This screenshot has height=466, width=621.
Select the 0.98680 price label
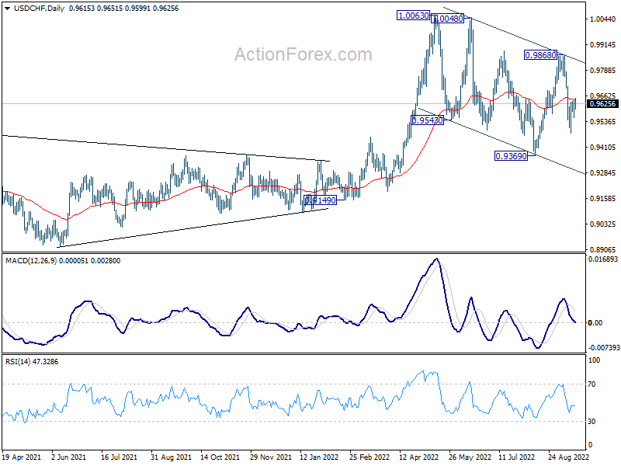click(540, 55)
